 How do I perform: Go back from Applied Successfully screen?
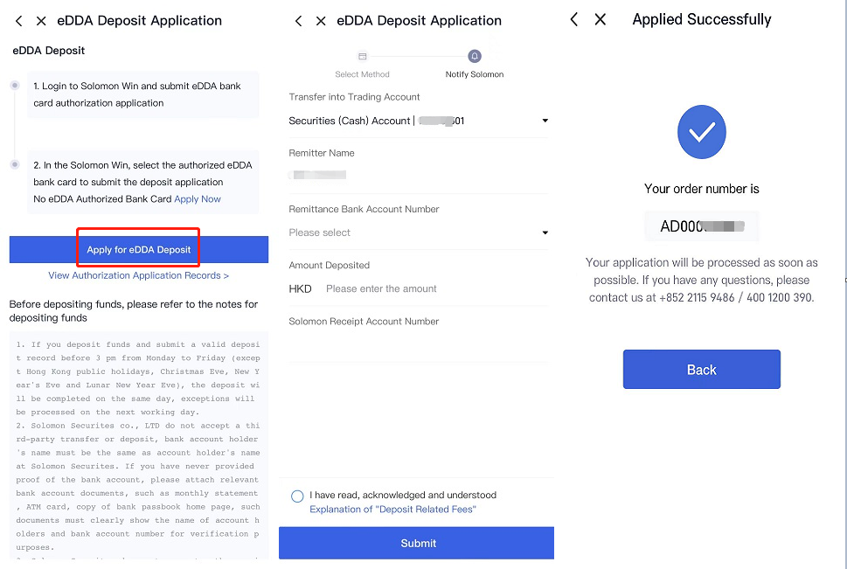[x=574, y=19]
